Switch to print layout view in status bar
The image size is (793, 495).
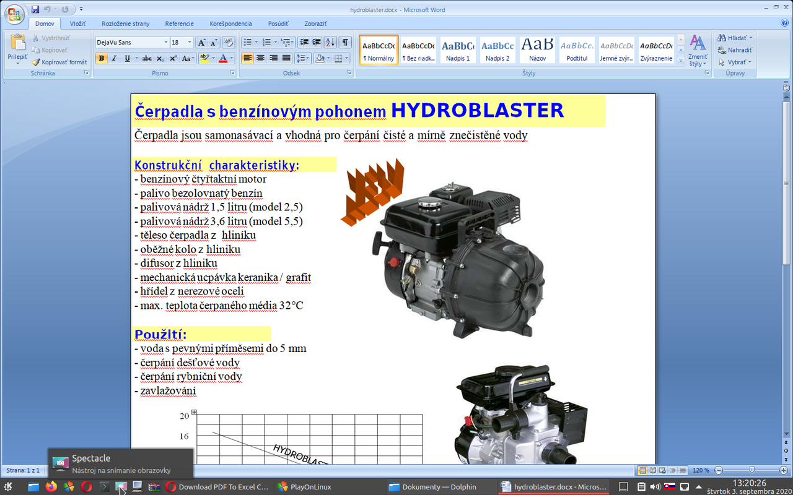pyautogui.click(x=642, y=470)
